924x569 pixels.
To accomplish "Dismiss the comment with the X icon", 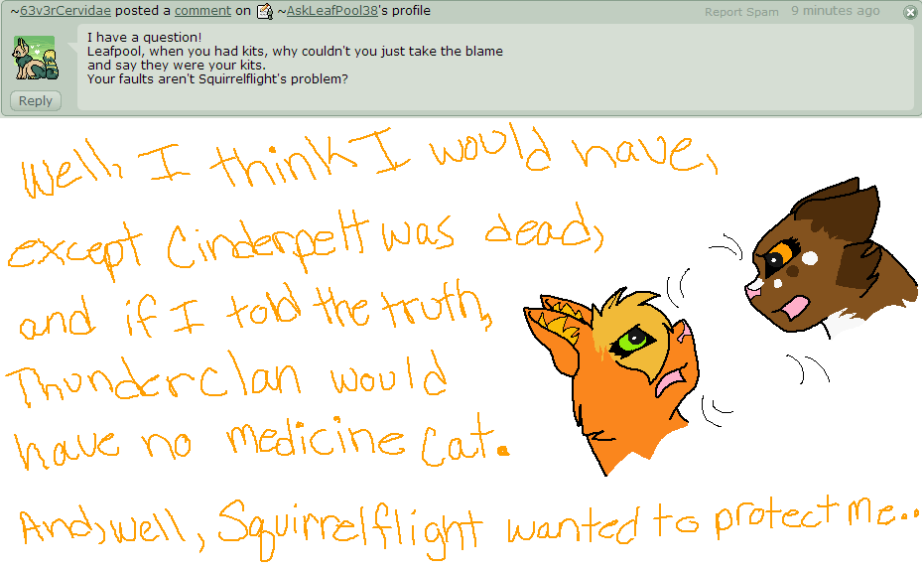I will [910, 12].
